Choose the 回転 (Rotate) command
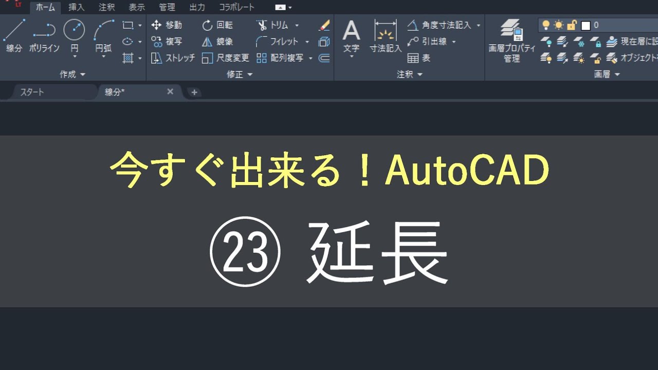Image resolution: width=658 pixels, height=370 pixels. [x=217, y=25]
